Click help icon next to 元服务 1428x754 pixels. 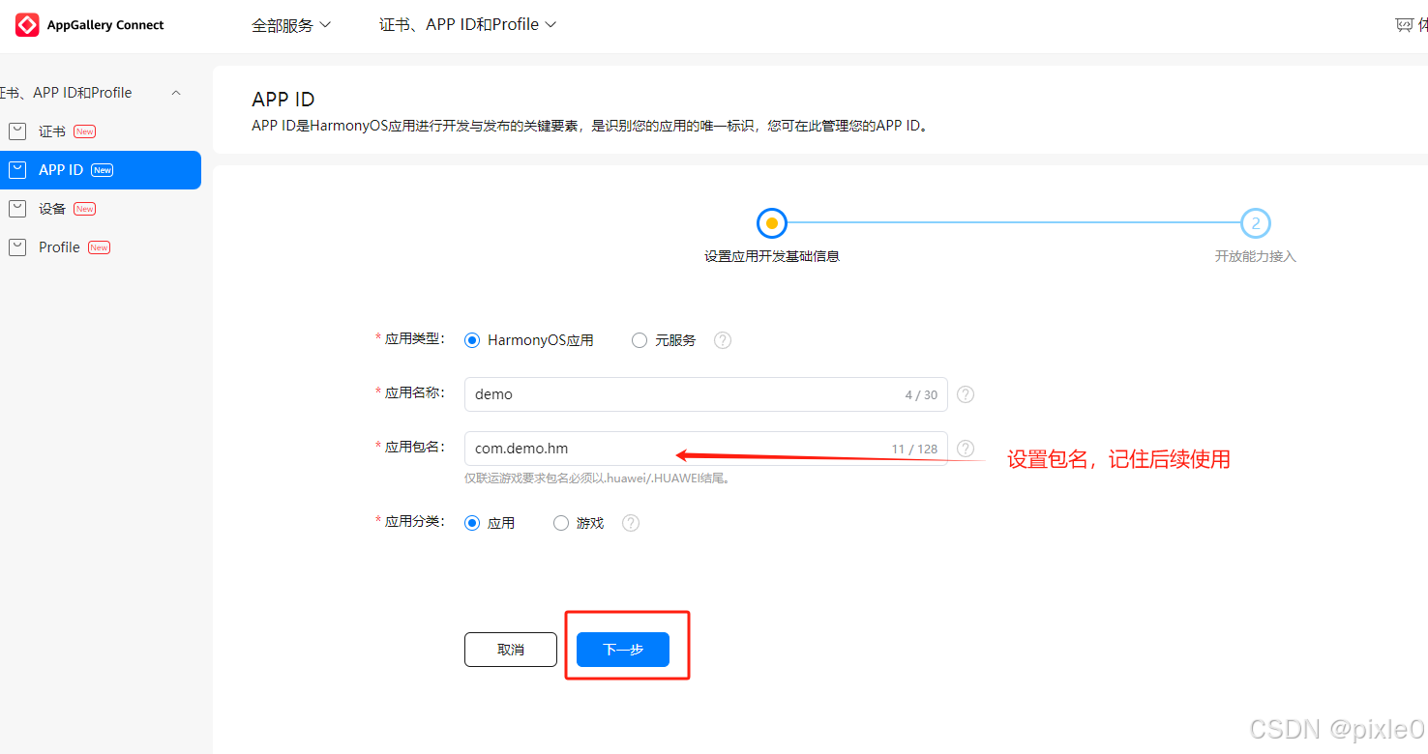[x=723, y=340]
